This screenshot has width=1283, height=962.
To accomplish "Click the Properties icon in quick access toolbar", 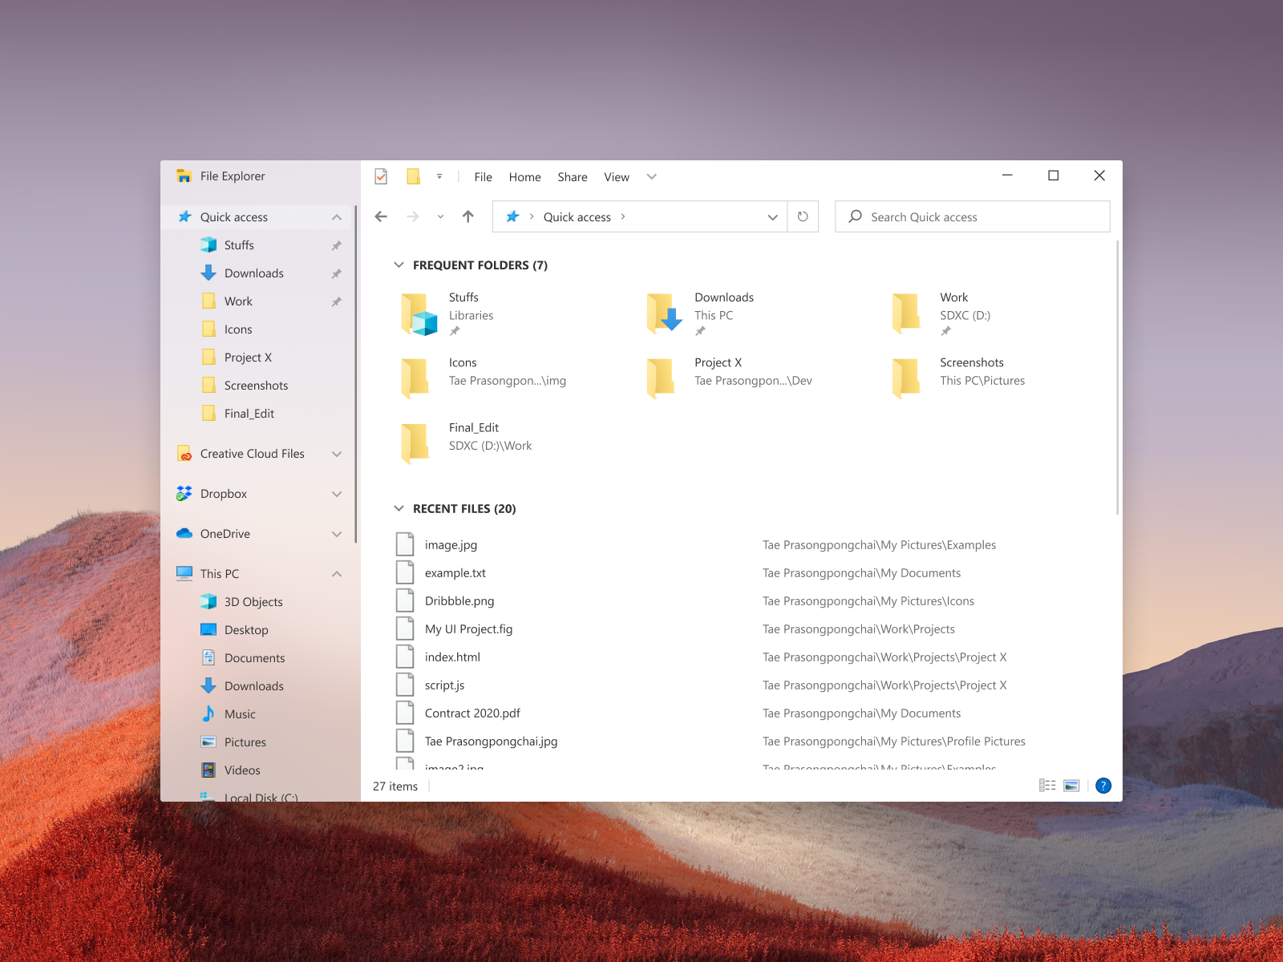I will pyautogui.click(x=381, y=176).
